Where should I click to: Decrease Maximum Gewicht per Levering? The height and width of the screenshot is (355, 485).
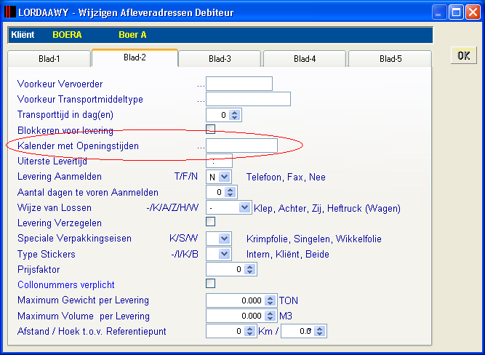pos(270,303)
